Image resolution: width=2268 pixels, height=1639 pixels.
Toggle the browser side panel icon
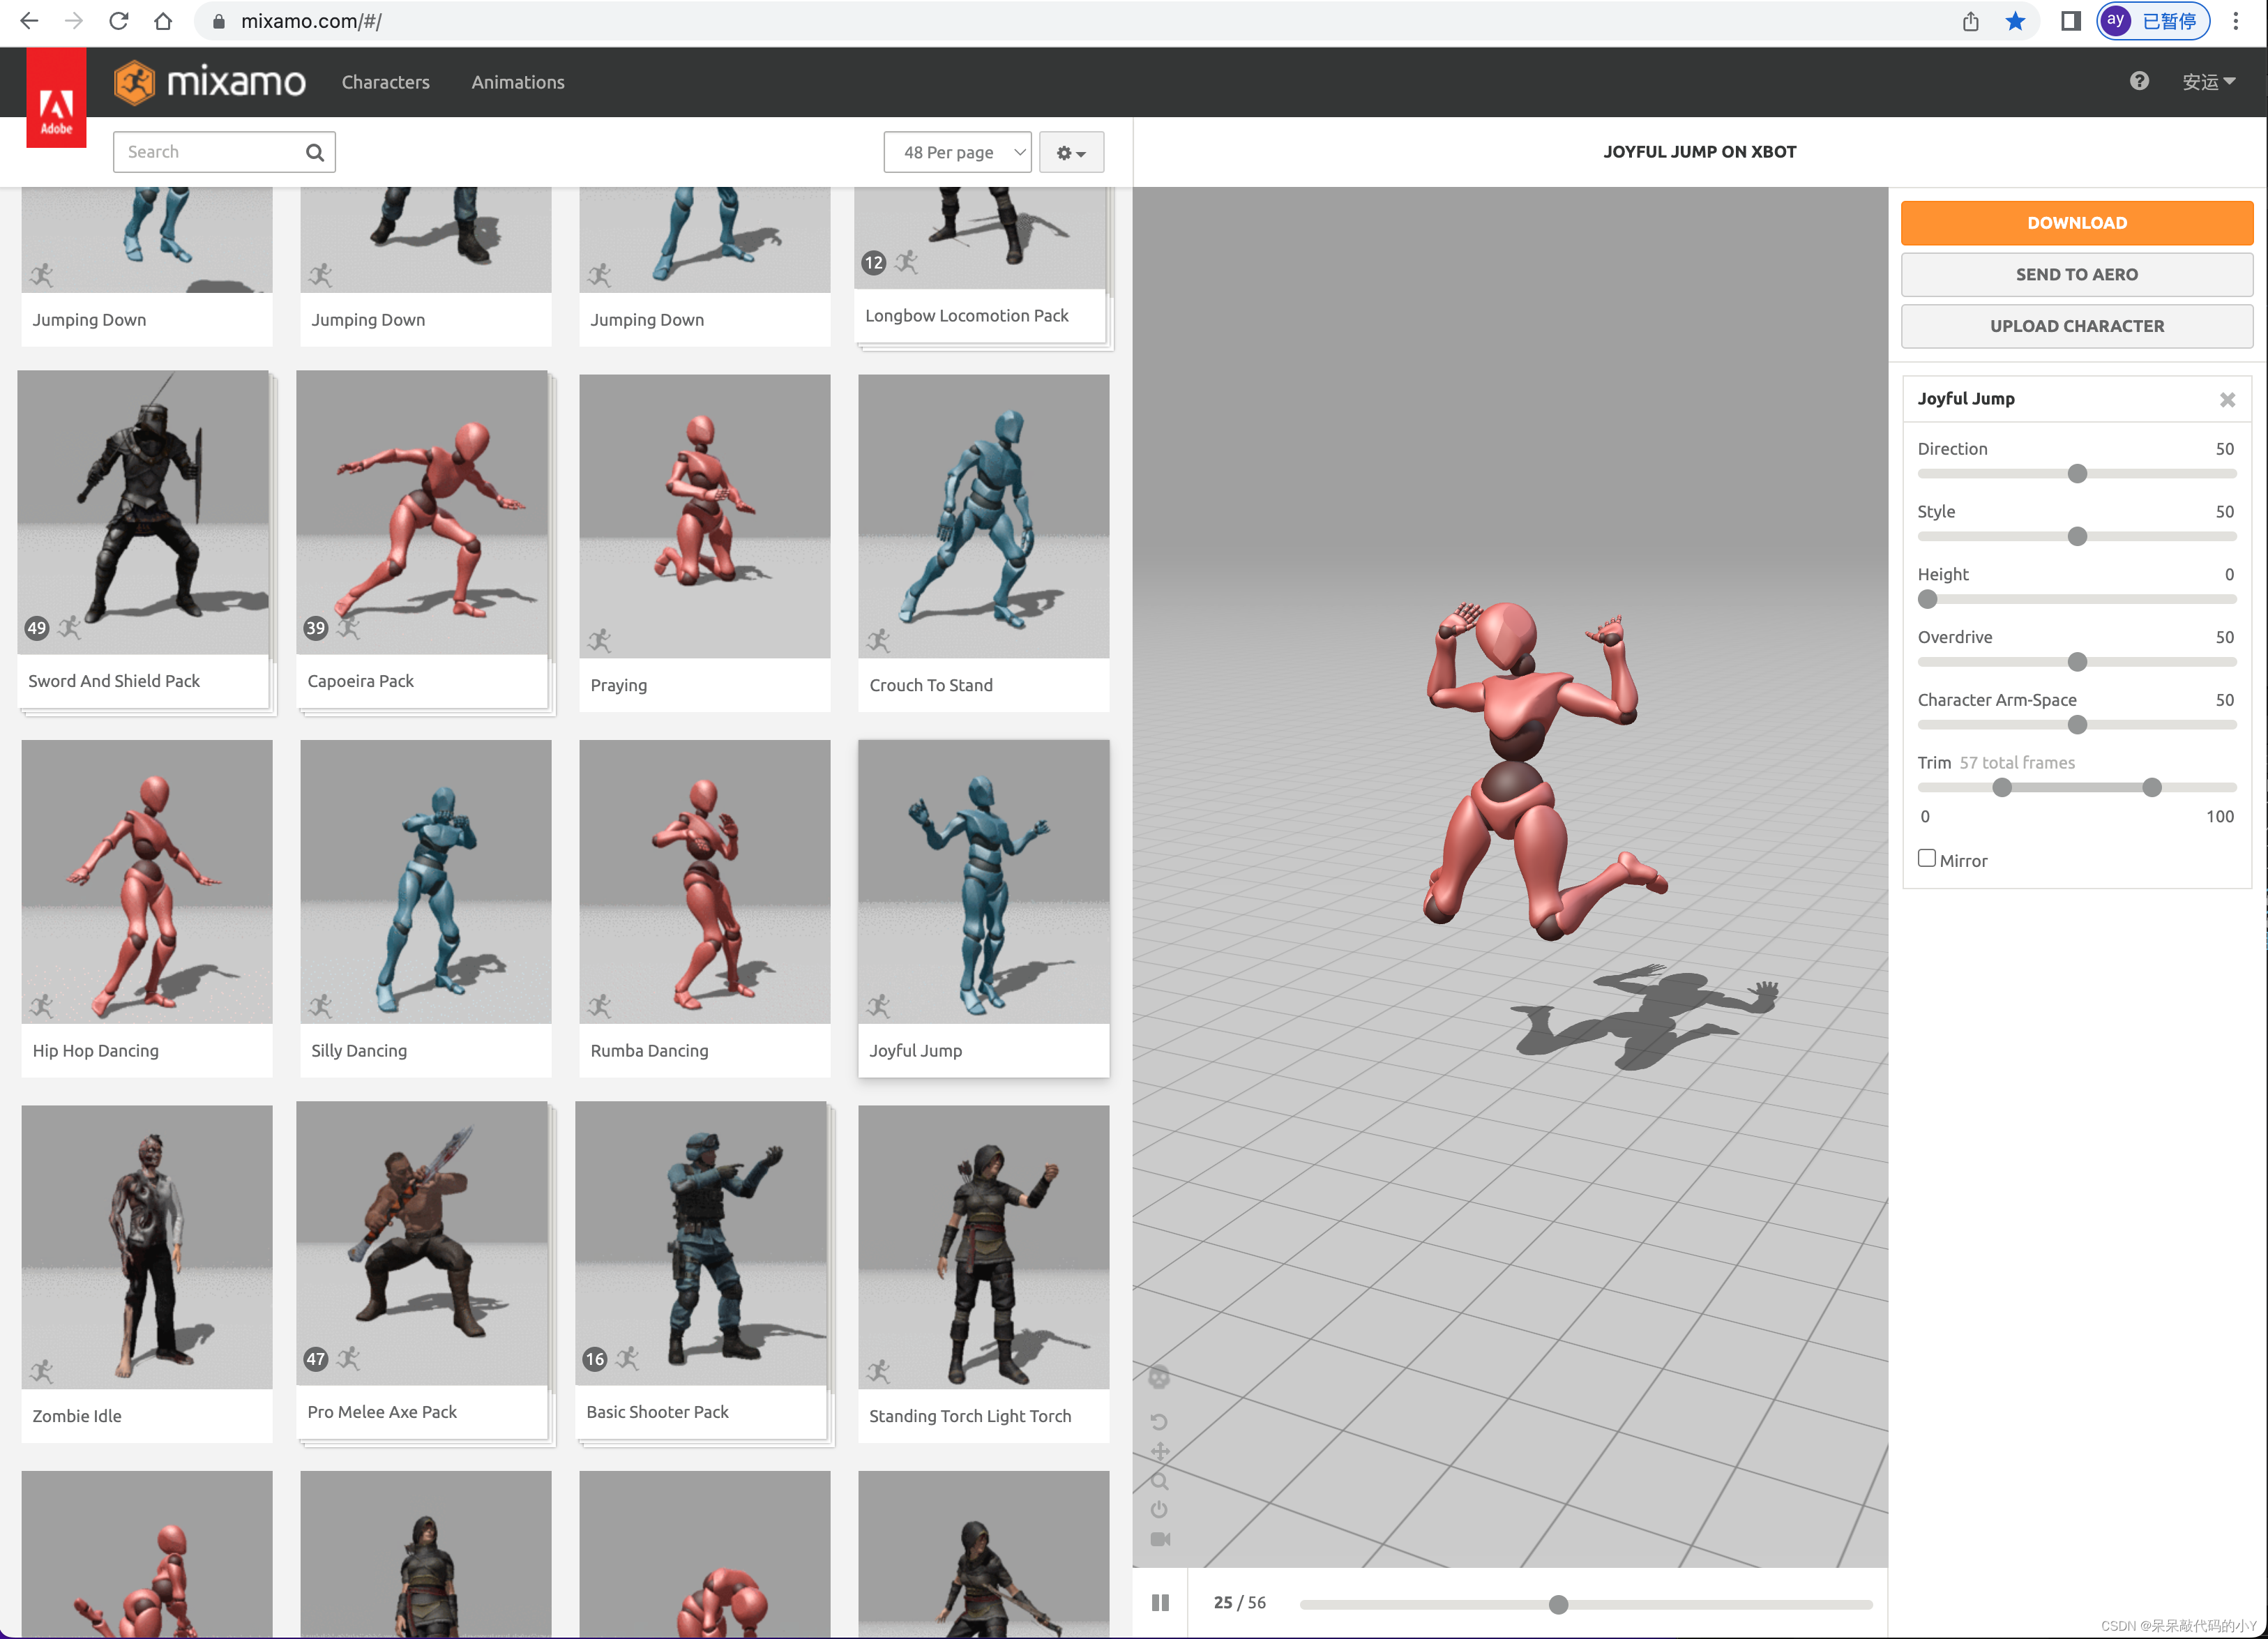point(2070,21)
